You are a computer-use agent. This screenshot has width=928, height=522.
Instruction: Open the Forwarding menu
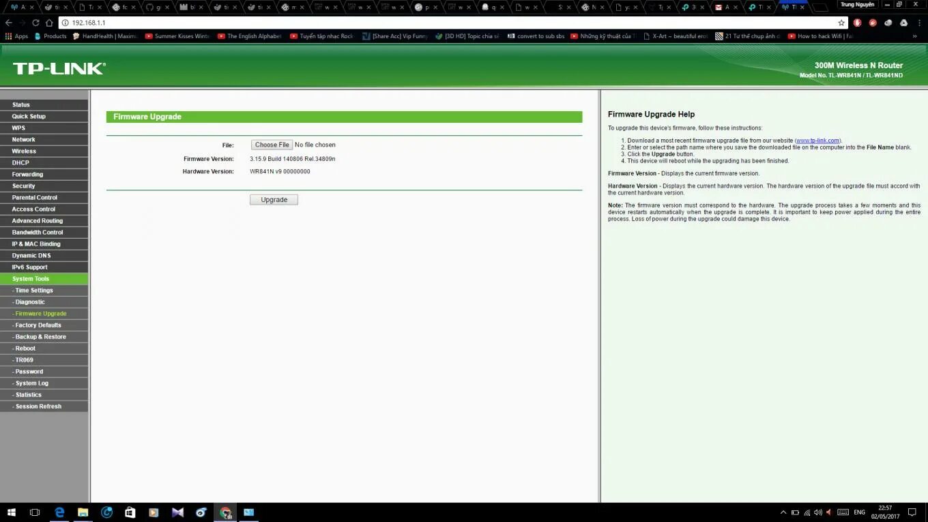(x=44, y=175)
